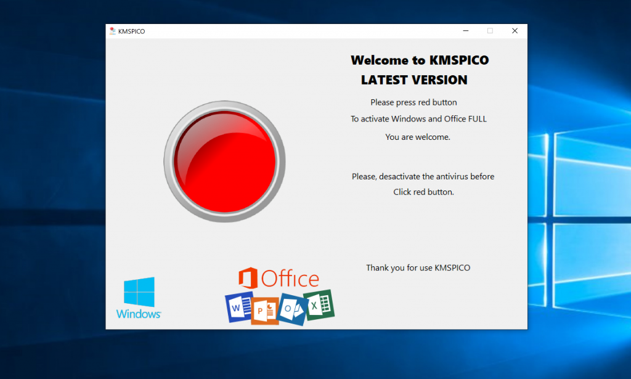Image resolution: width=631 pixels, height=379 pixels.
Task: Click 'Please press red button' text
Action: coord(413,102)
